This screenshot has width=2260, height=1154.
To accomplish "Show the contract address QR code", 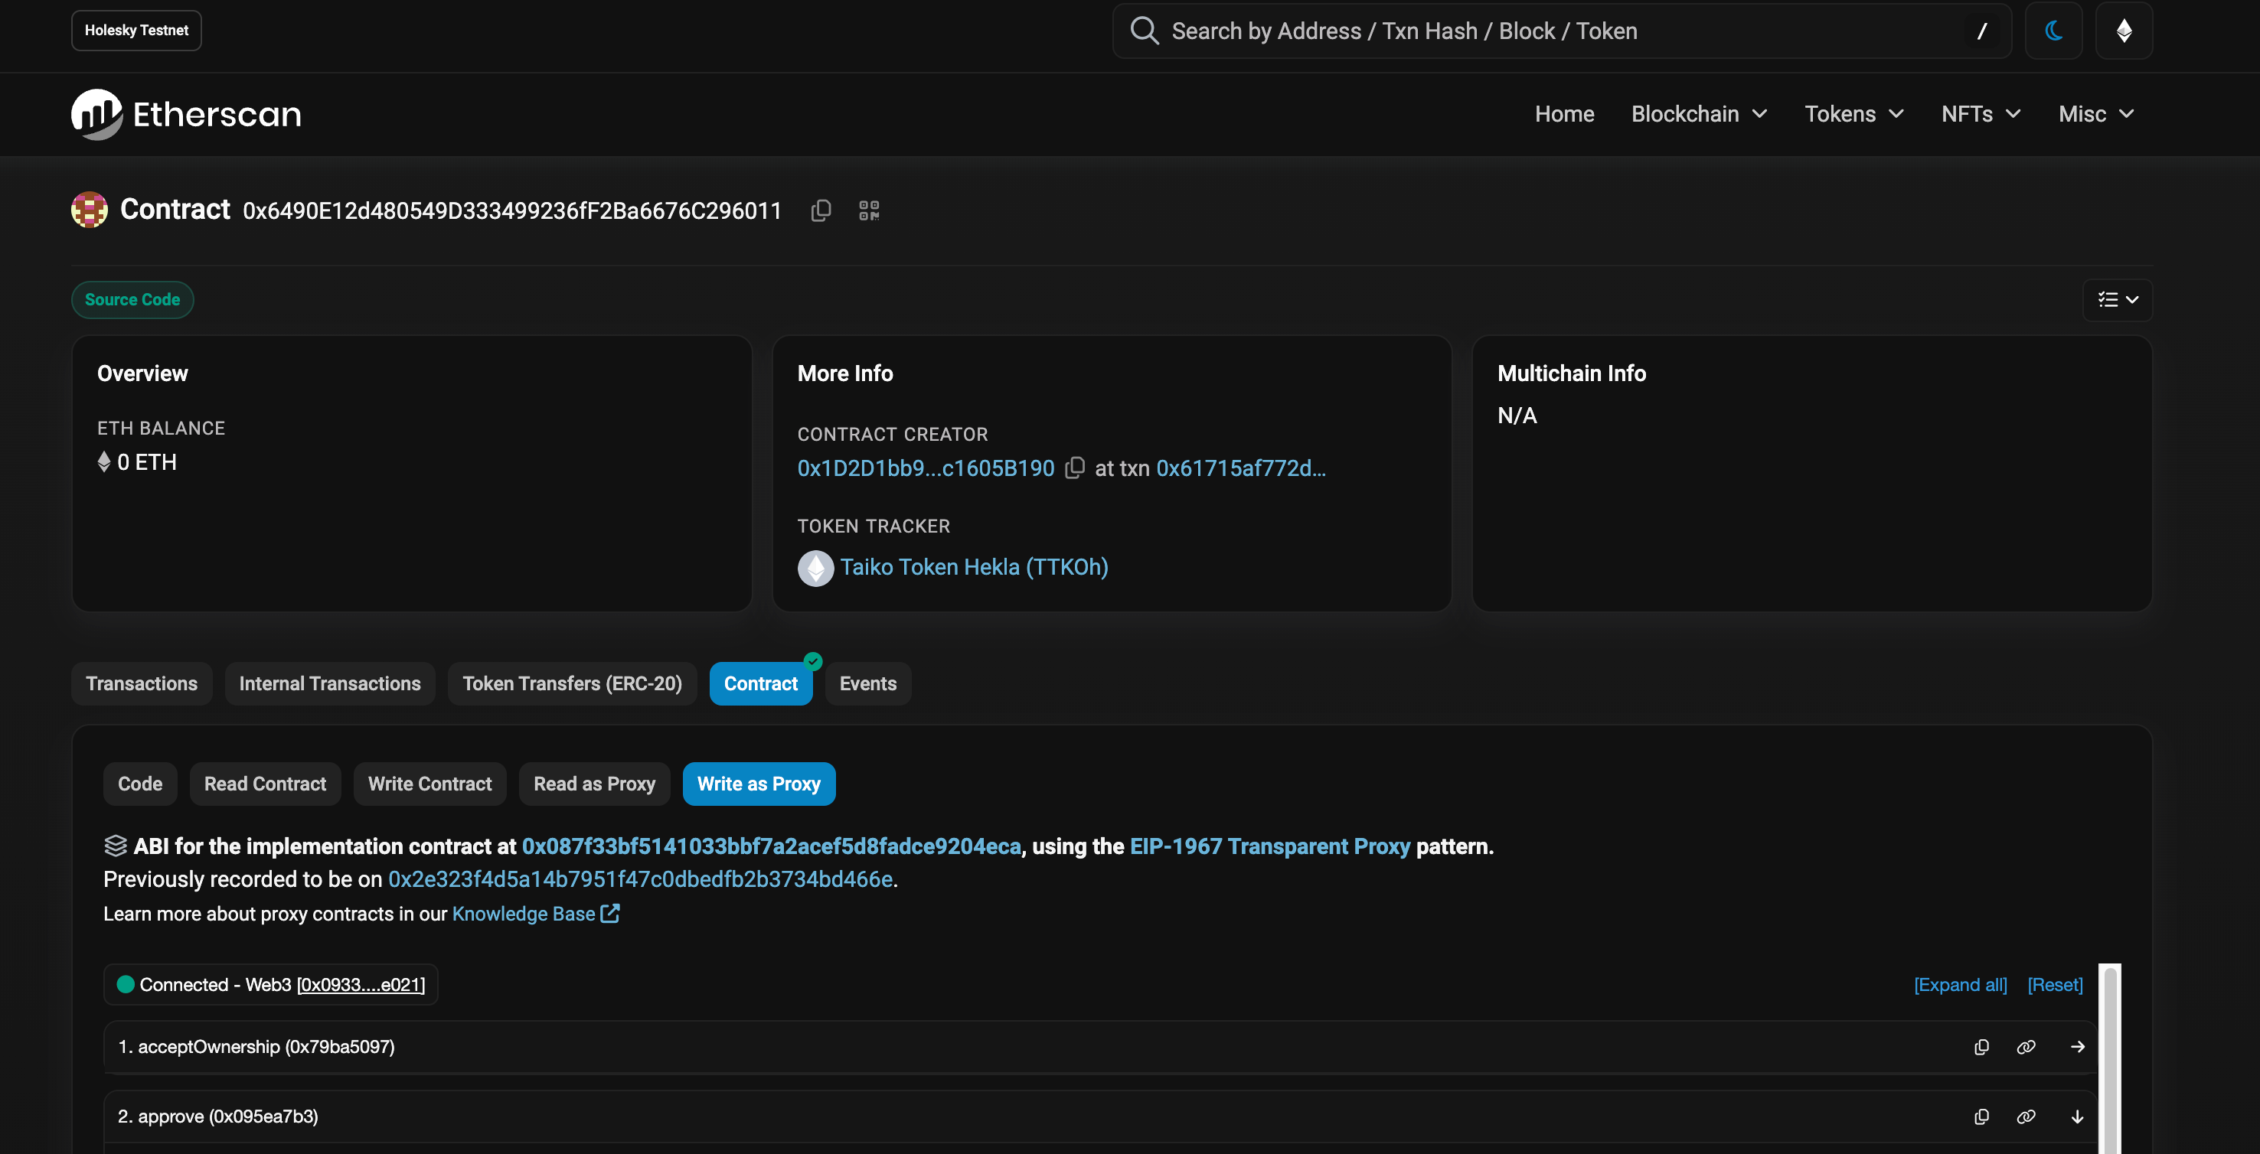I will point(869,210).
